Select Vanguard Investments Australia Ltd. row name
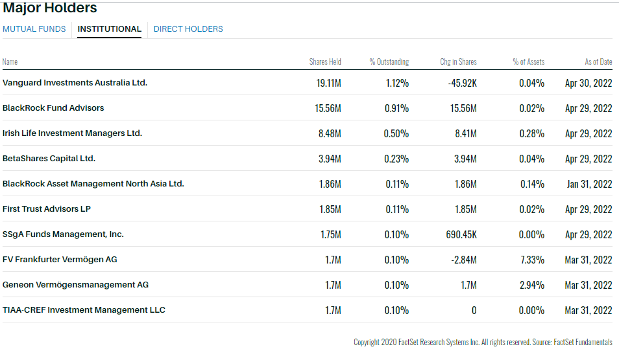 tap(75, 83)
